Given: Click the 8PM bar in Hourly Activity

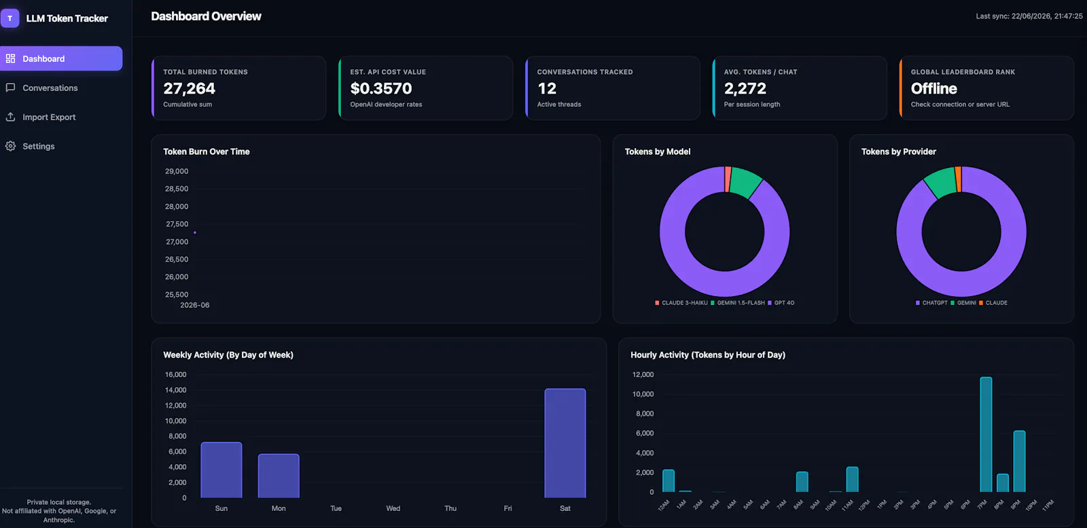Looking at the screenshot, I should pyautogui.click(x=1003, y=483).
